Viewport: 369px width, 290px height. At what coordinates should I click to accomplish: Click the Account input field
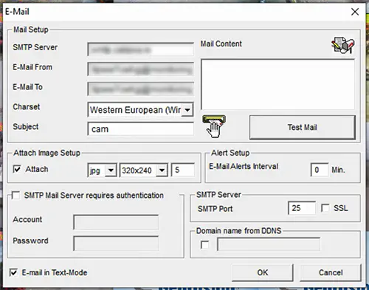pyautogui.click(x=116, y=222)
